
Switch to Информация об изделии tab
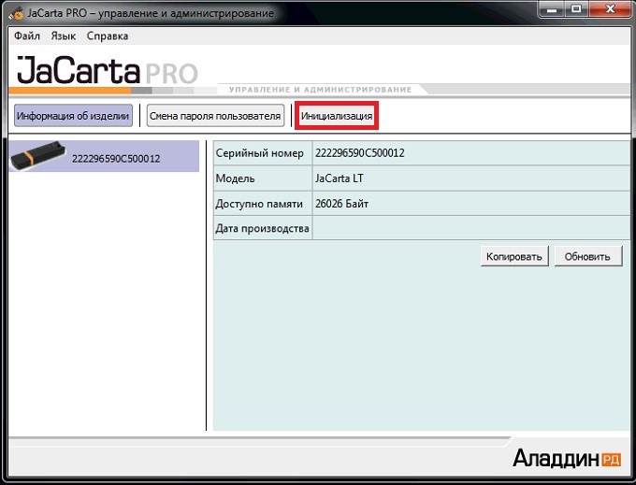73,116
